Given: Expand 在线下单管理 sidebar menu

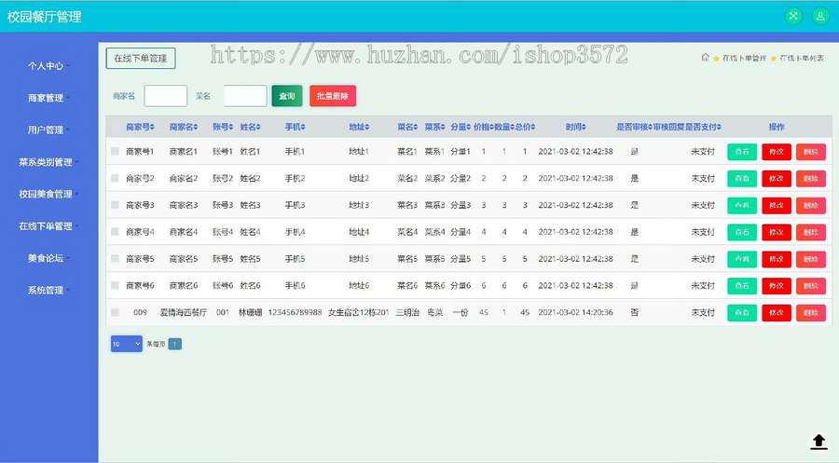Looking at the screenshot, I should (x=48, y=226).
